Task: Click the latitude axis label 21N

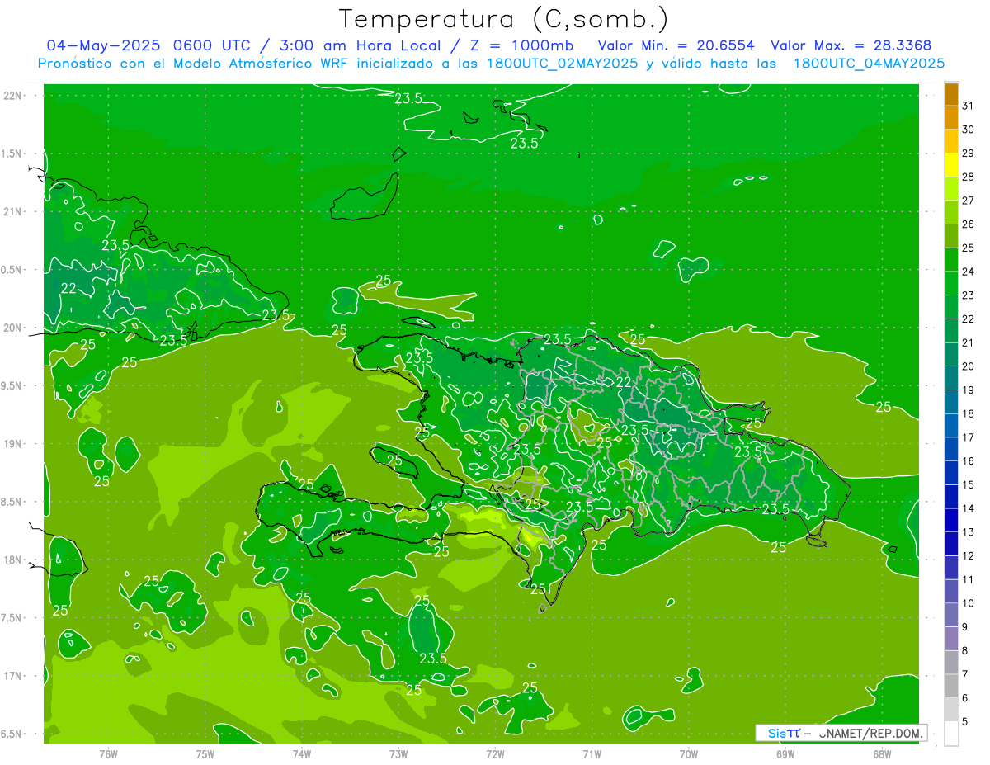Action: click(12, 211)
